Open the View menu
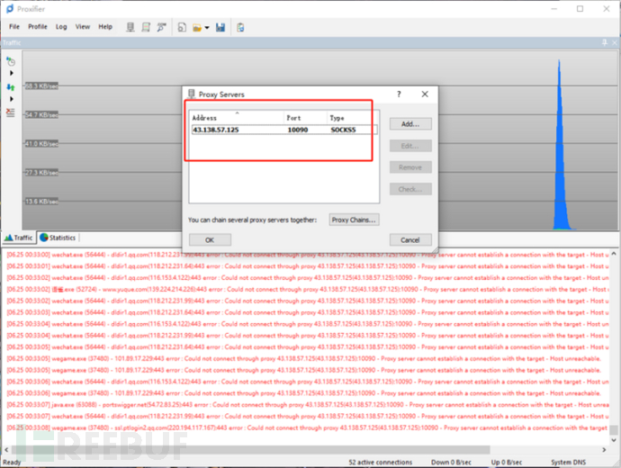Screen dimensions: 621x468 (83, 26)
